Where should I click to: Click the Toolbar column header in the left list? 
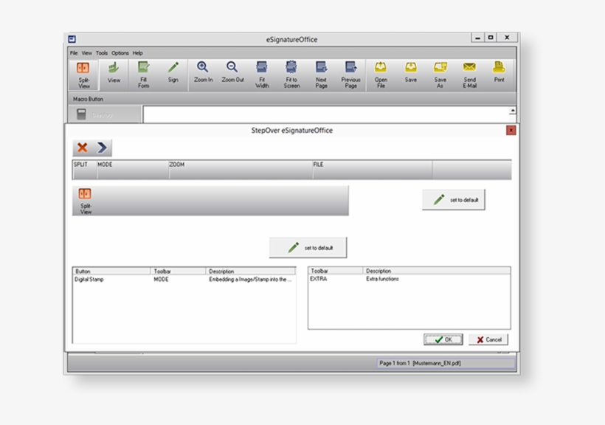(x=179, y=271)
